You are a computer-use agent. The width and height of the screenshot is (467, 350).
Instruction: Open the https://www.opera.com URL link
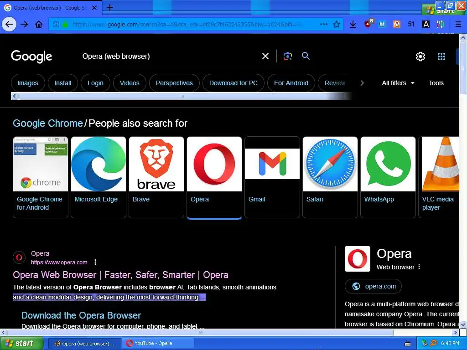[59, 262]
